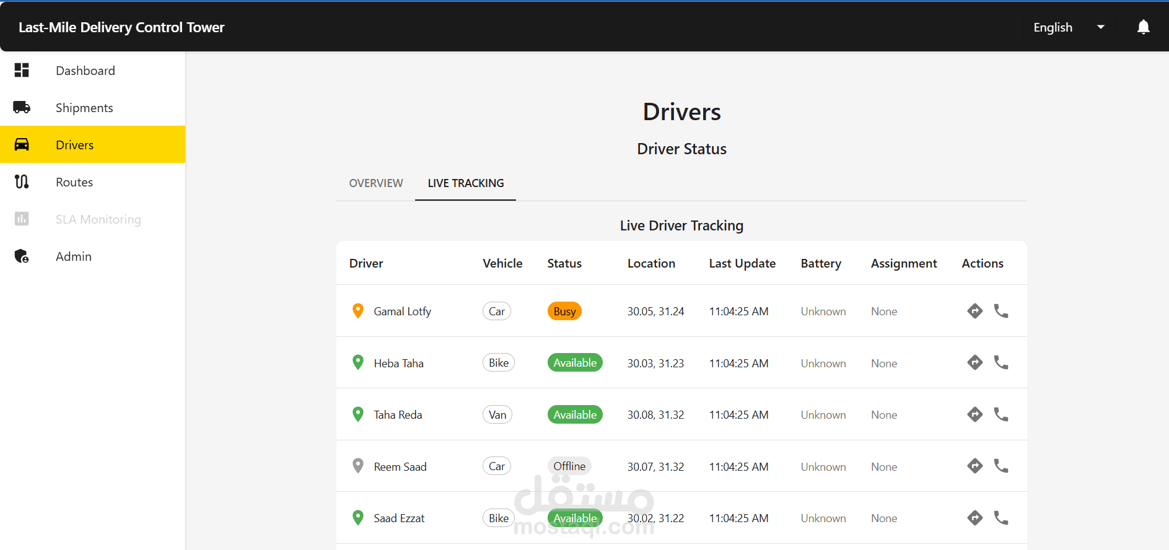Click Available status chip for Taha Reda
Image resolution: width=1169 pixels, height=550 pixels.
575,414
